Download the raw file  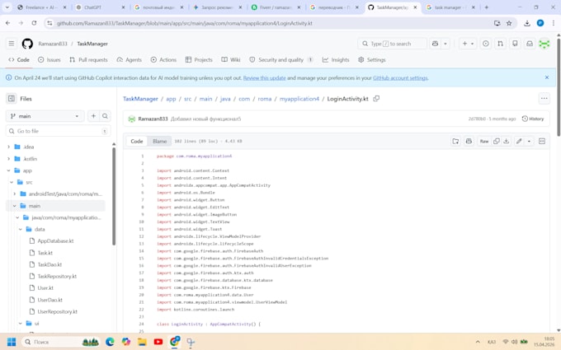506,141
